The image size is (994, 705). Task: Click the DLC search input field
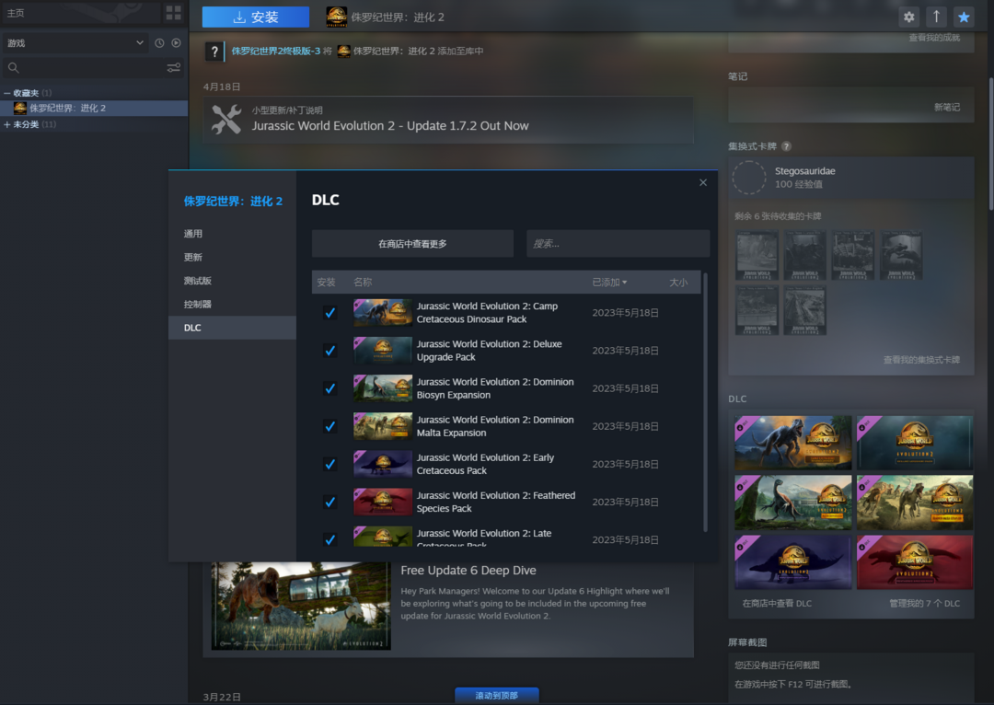(x=617, y=244)
